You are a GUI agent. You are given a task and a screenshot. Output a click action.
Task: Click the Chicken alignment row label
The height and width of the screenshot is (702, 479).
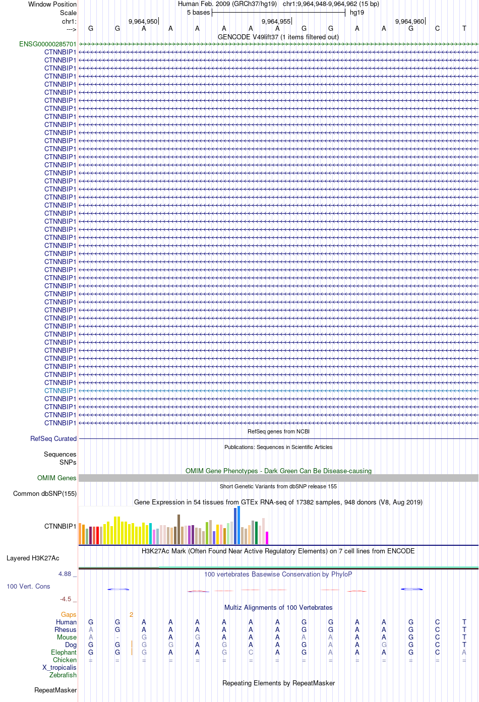[65, 660]
